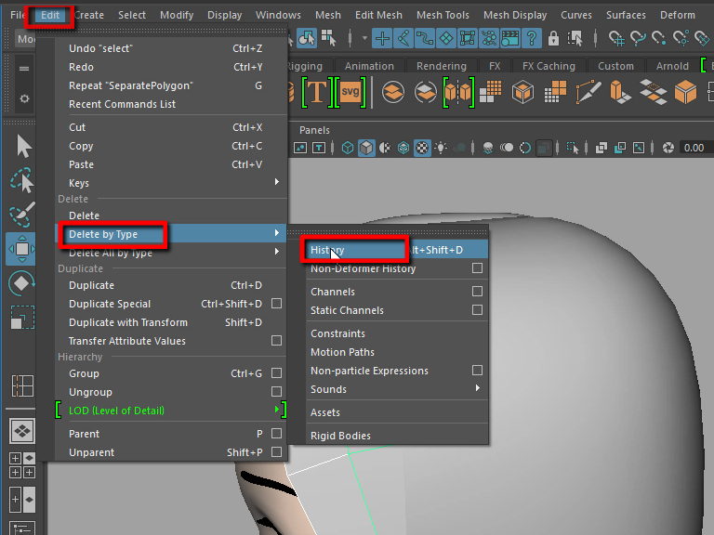Screen dimensions: 714x535
Task: Click the 0.00 value field
Action: (x=694, y=148)
